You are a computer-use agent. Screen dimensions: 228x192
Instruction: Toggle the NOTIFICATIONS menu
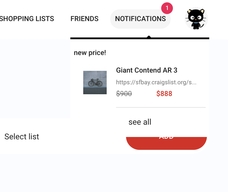pos(140,19)
